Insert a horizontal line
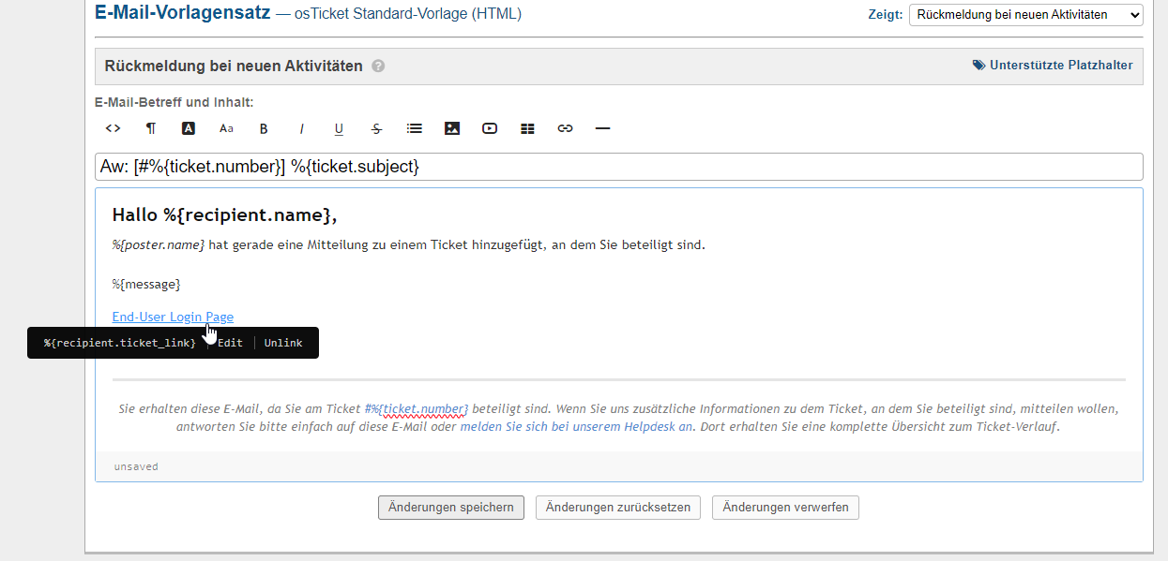Viewport: 1168px width, 561px height. point(603,128)
